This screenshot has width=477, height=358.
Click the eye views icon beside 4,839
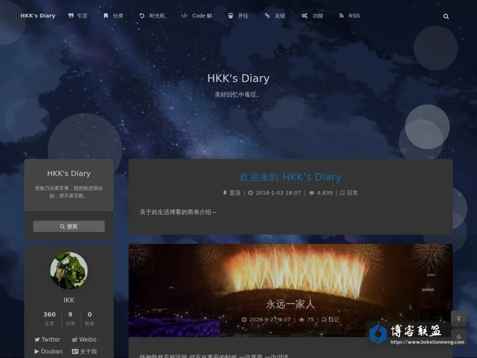(x=312, y=193)
